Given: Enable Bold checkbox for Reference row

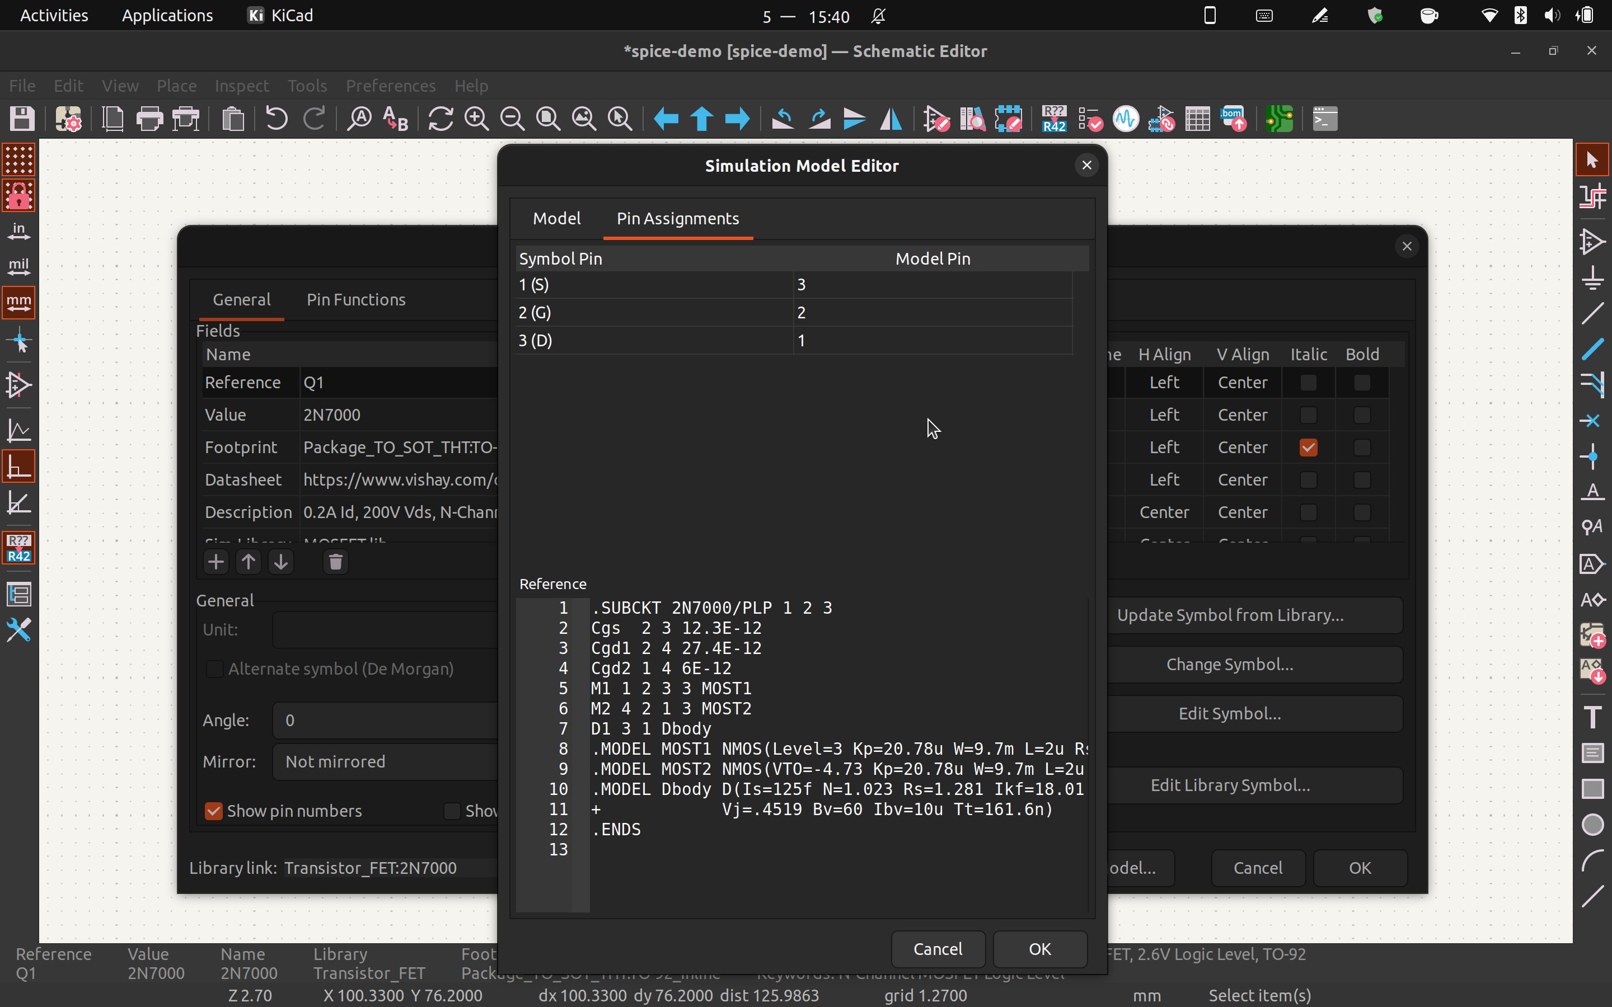Looking at the screenshot, I should (x=1362, y=383).
